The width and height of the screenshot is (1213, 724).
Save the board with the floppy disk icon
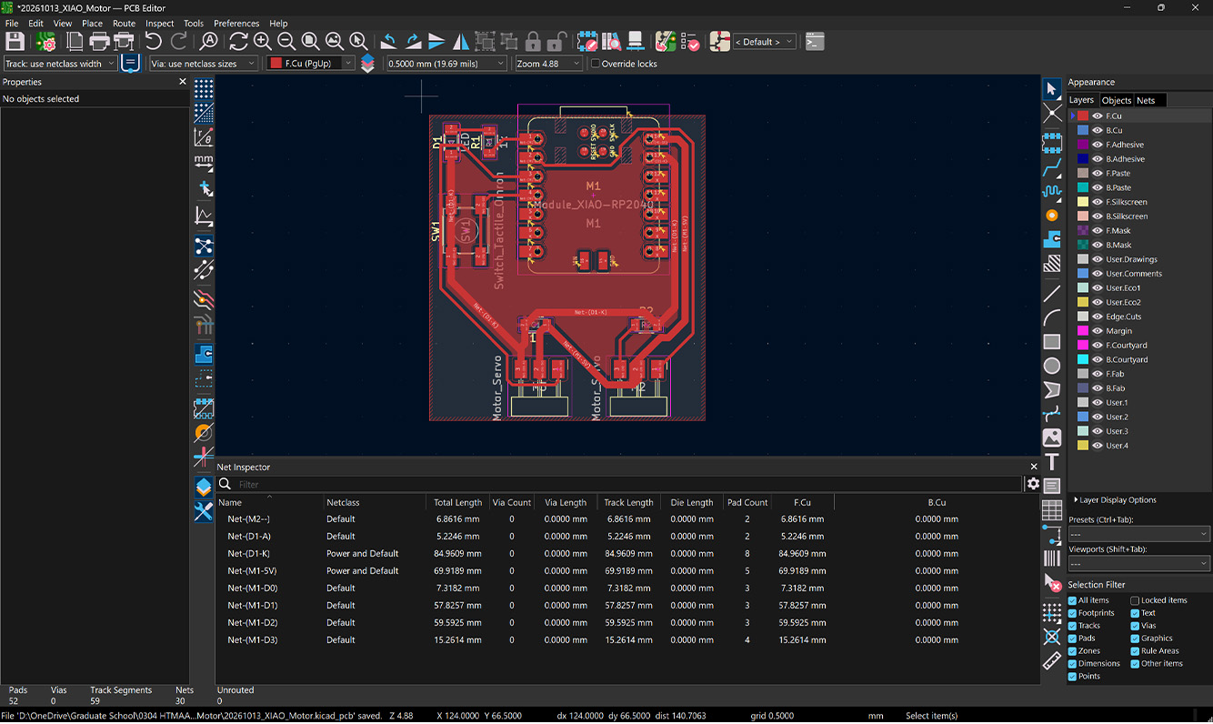15,41
